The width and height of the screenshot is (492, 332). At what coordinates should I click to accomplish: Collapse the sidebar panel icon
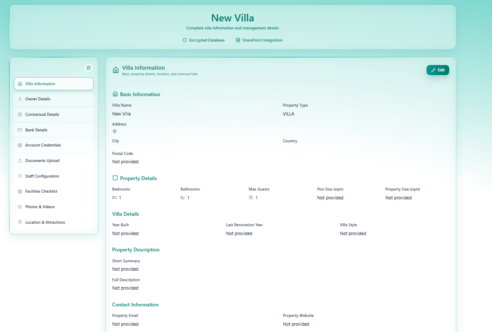[89, 68]
